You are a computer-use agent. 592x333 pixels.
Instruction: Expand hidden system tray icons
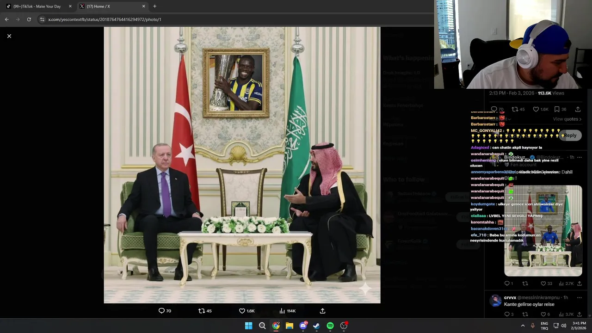[523, 326]
